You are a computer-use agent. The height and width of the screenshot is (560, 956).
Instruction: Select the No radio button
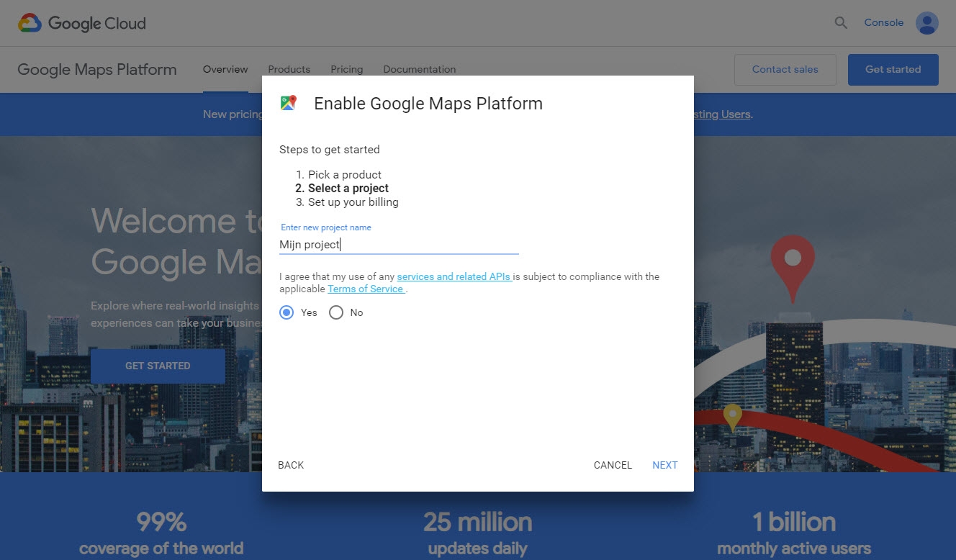click(335, 312)
